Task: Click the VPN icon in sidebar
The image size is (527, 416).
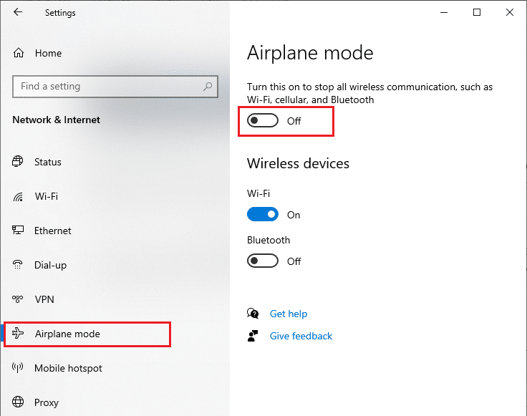Action: [17, 299]
